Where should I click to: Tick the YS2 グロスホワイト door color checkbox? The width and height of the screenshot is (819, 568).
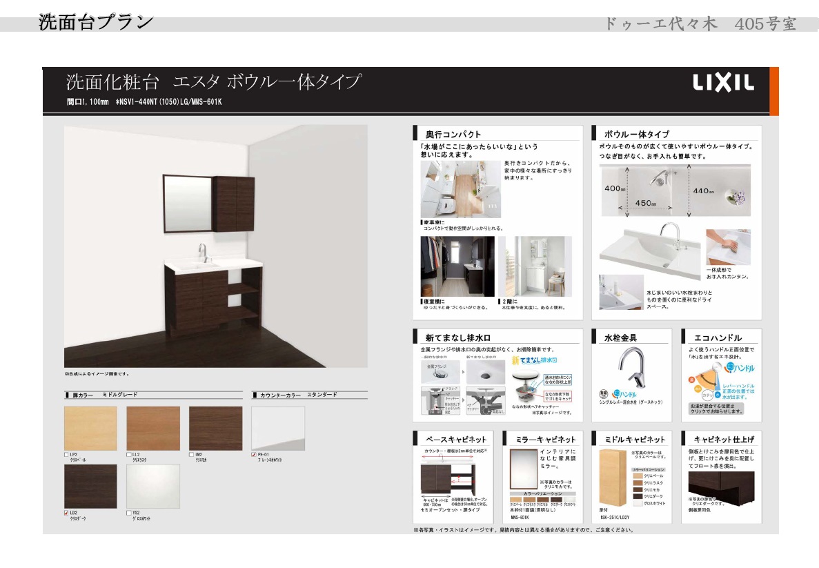click(x=128, y=513)
